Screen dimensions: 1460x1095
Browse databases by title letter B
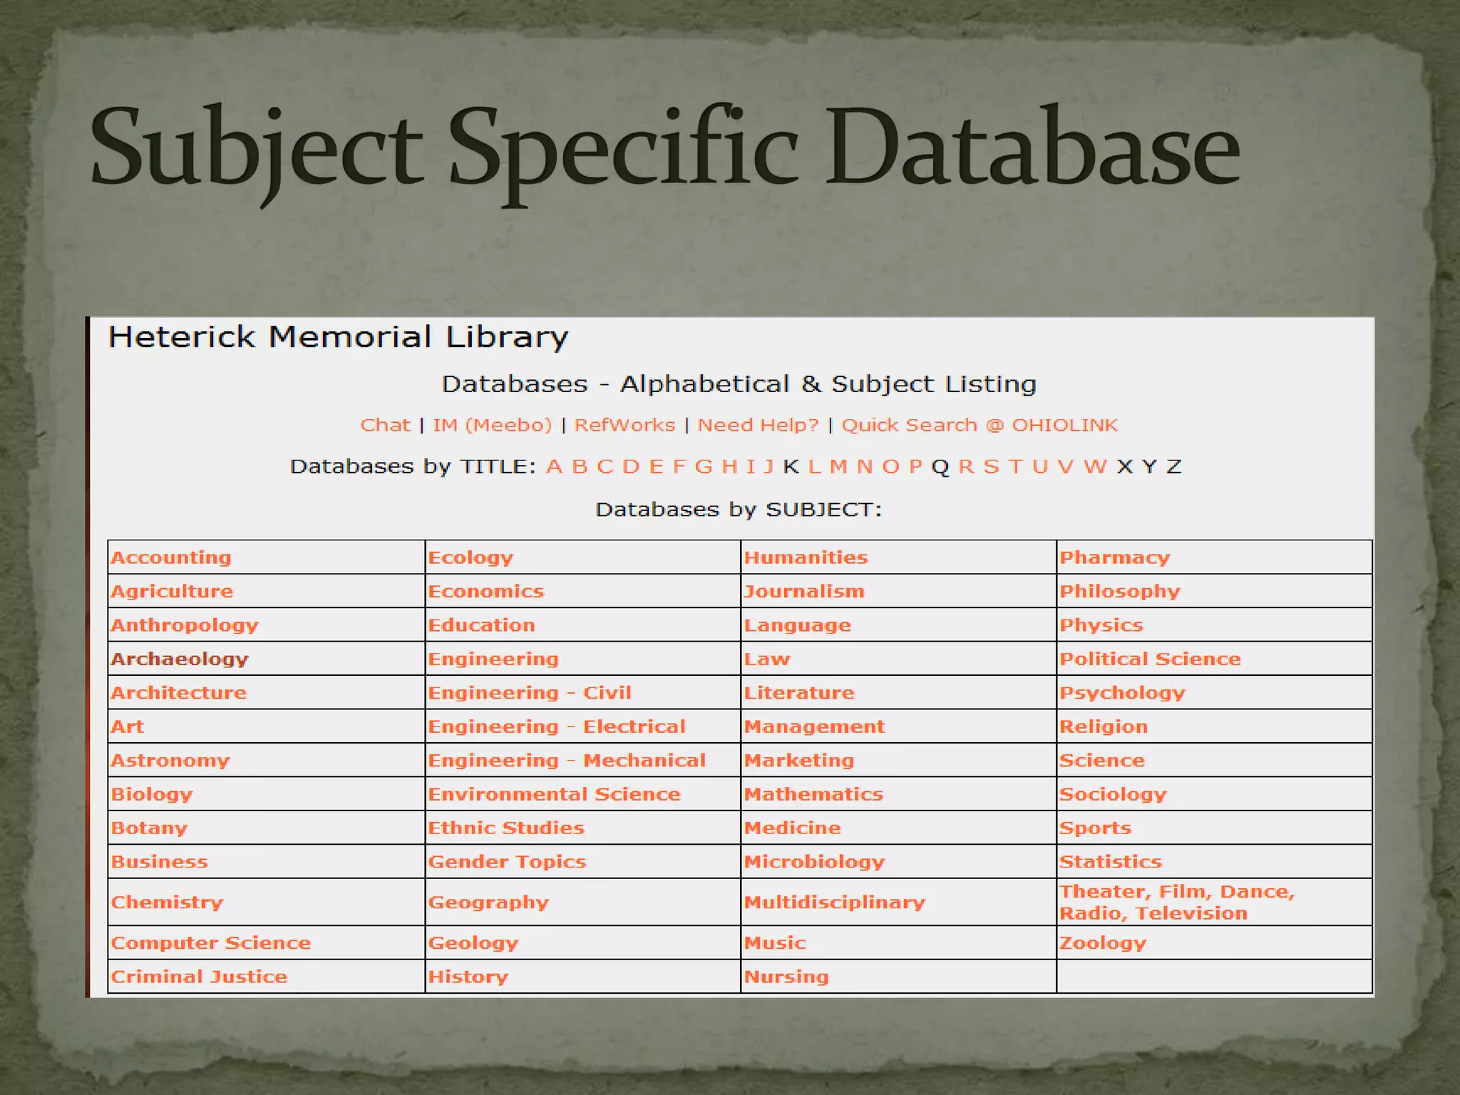tap(580, 466)
